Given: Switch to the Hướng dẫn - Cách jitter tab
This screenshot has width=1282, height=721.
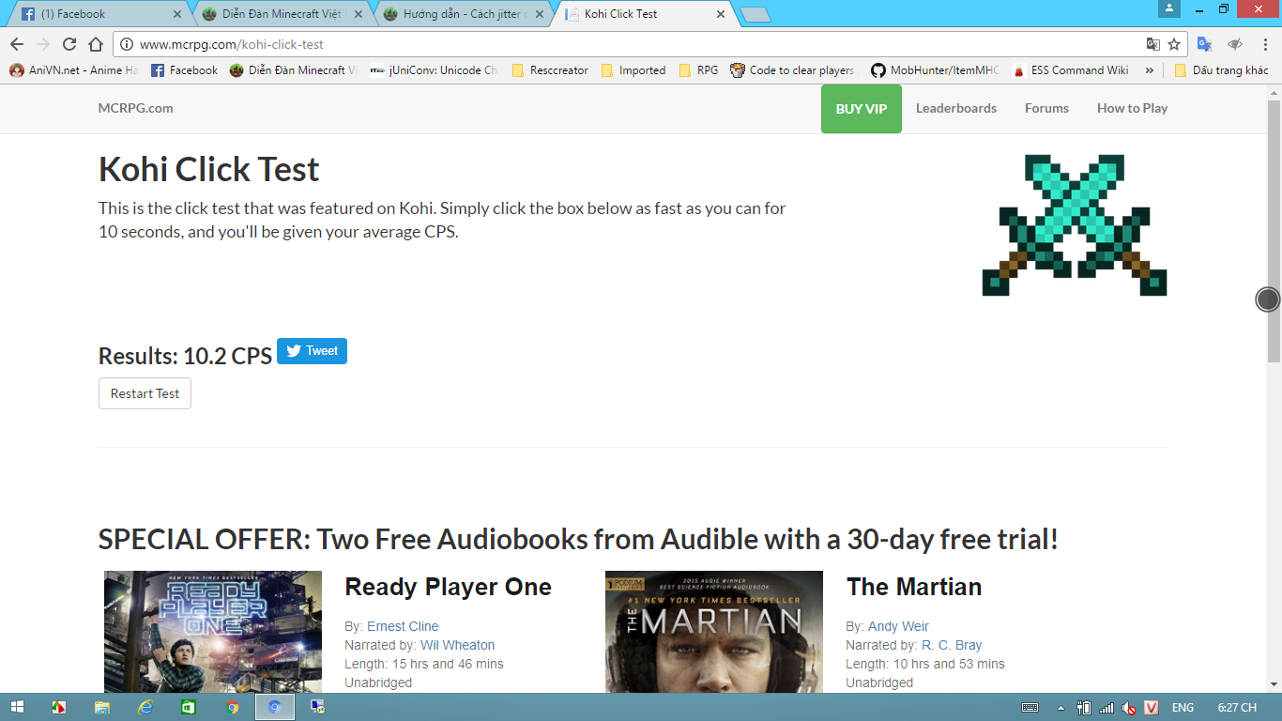Looking at the screenshot, I should coord(463,14).
